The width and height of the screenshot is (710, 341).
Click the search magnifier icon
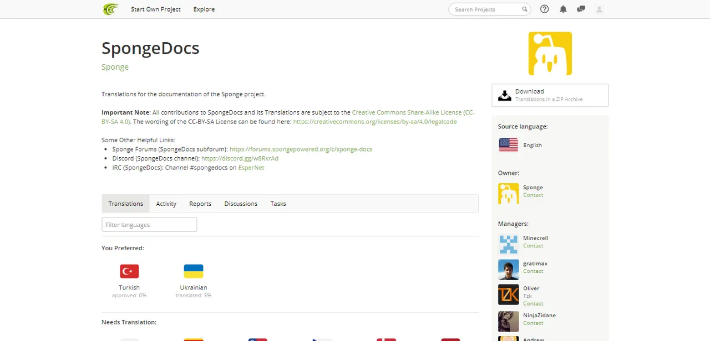click(524, 9)
